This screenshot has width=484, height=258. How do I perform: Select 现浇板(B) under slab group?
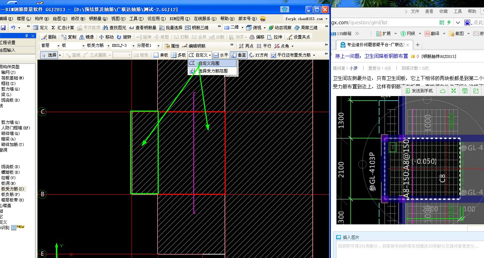point(10,167)
